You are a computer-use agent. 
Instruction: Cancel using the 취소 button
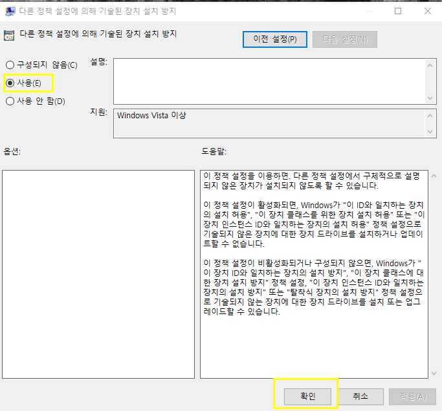tap(360, 396)
